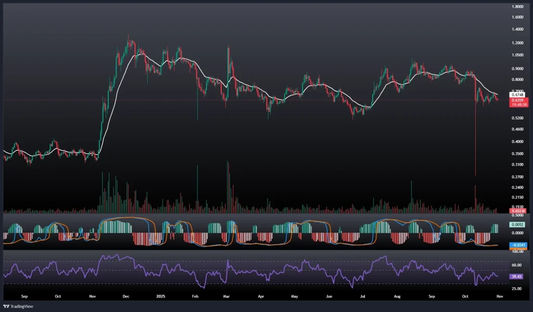Click the white 0.6748 moving average price label
This screenshot has width=533, height=312.
coord(519,94)
